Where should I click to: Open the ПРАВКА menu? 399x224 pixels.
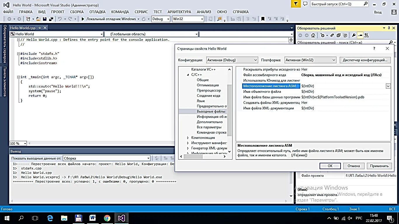pos(26,12)
